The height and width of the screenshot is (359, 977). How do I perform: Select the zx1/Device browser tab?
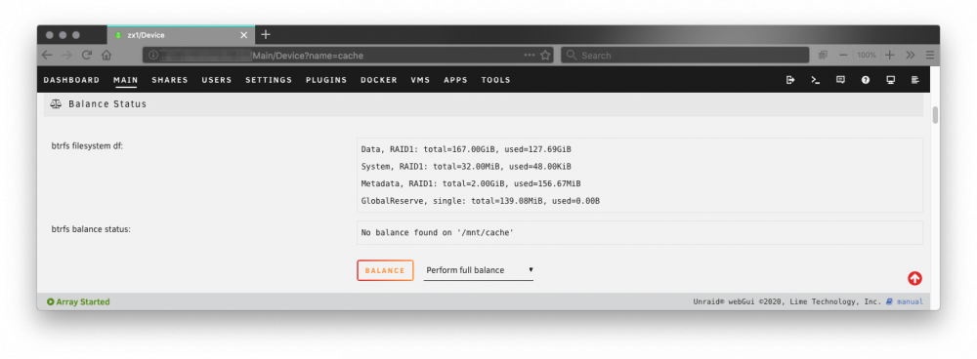click(x=181, y=35)
